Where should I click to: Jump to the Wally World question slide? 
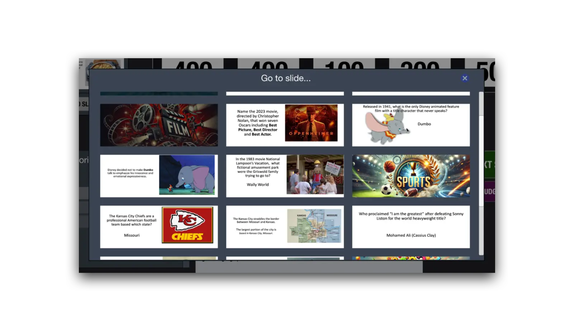tap(285, 176)
